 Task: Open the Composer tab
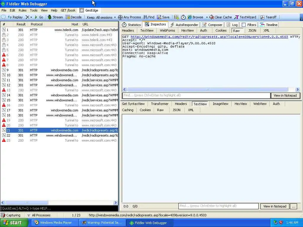(212, 25)
